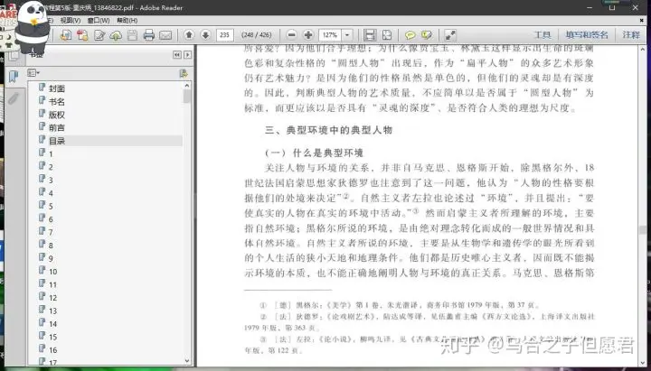Send file by email envelope icon
The image size is (651, 371).
[x=165, y=35]
